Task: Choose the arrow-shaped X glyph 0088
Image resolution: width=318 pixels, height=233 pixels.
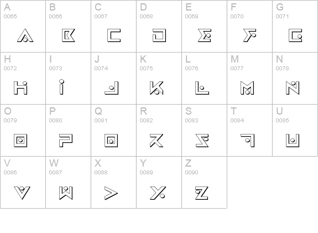Action: click(111, 193)
